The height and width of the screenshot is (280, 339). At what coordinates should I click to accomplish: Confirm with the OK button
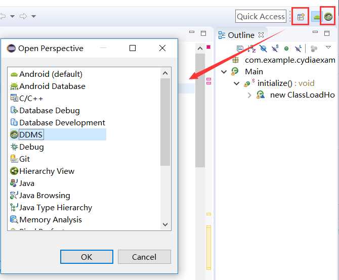coord(87,257)
